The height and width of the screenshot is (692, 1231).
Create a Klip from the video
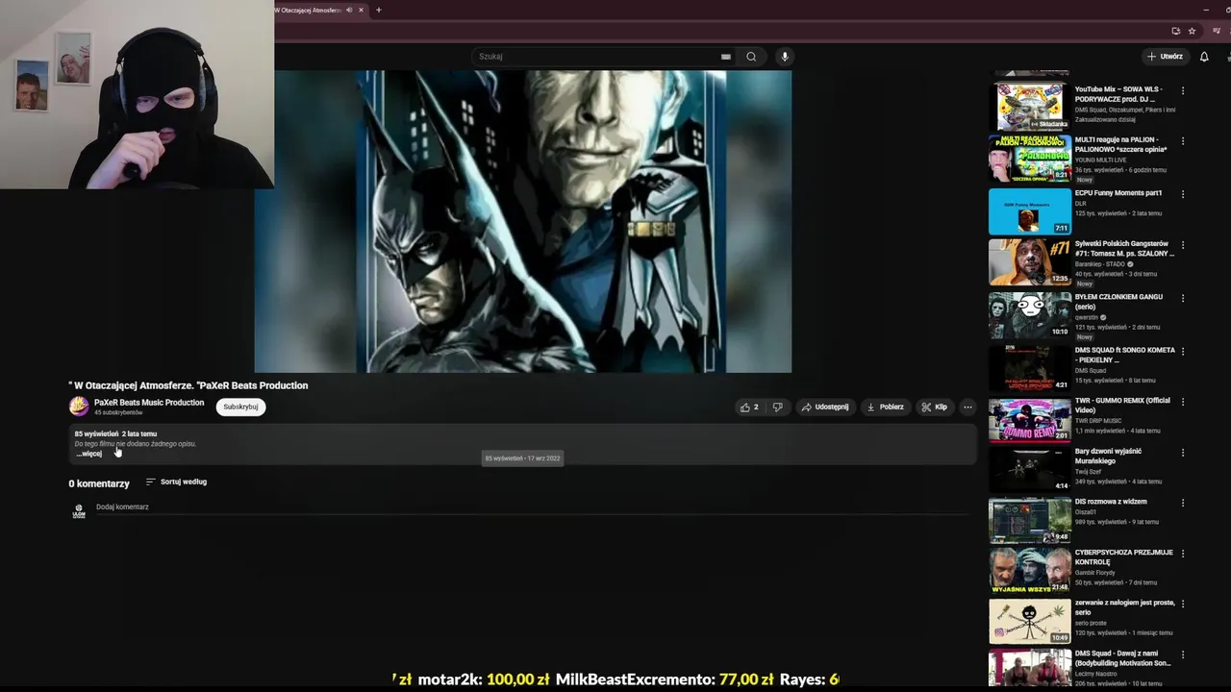click(x=934, y=407)
